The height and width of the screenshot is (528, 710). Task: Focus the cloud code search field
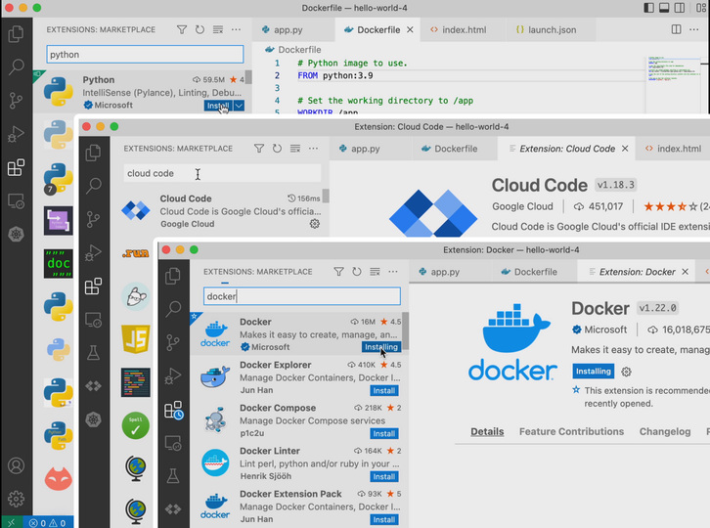click(222, 173)
